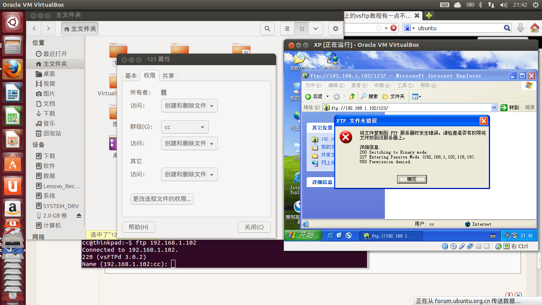Open Ubuntu Software Center from the launcher
Viewport: 542px width, 305px height.
pyautogui.click(x=13, y=163)
